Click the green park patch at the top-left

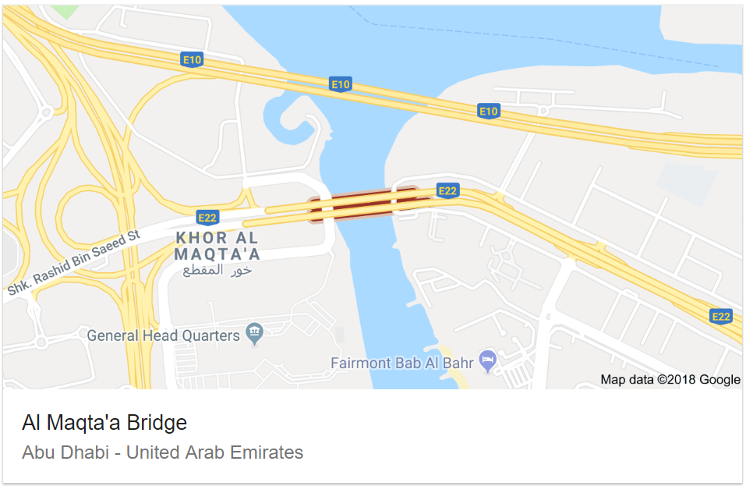click(x=65, y=12)
